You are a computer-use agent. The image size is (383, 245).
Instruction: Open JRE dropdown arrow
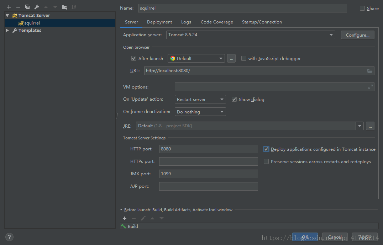pos(360,126)
